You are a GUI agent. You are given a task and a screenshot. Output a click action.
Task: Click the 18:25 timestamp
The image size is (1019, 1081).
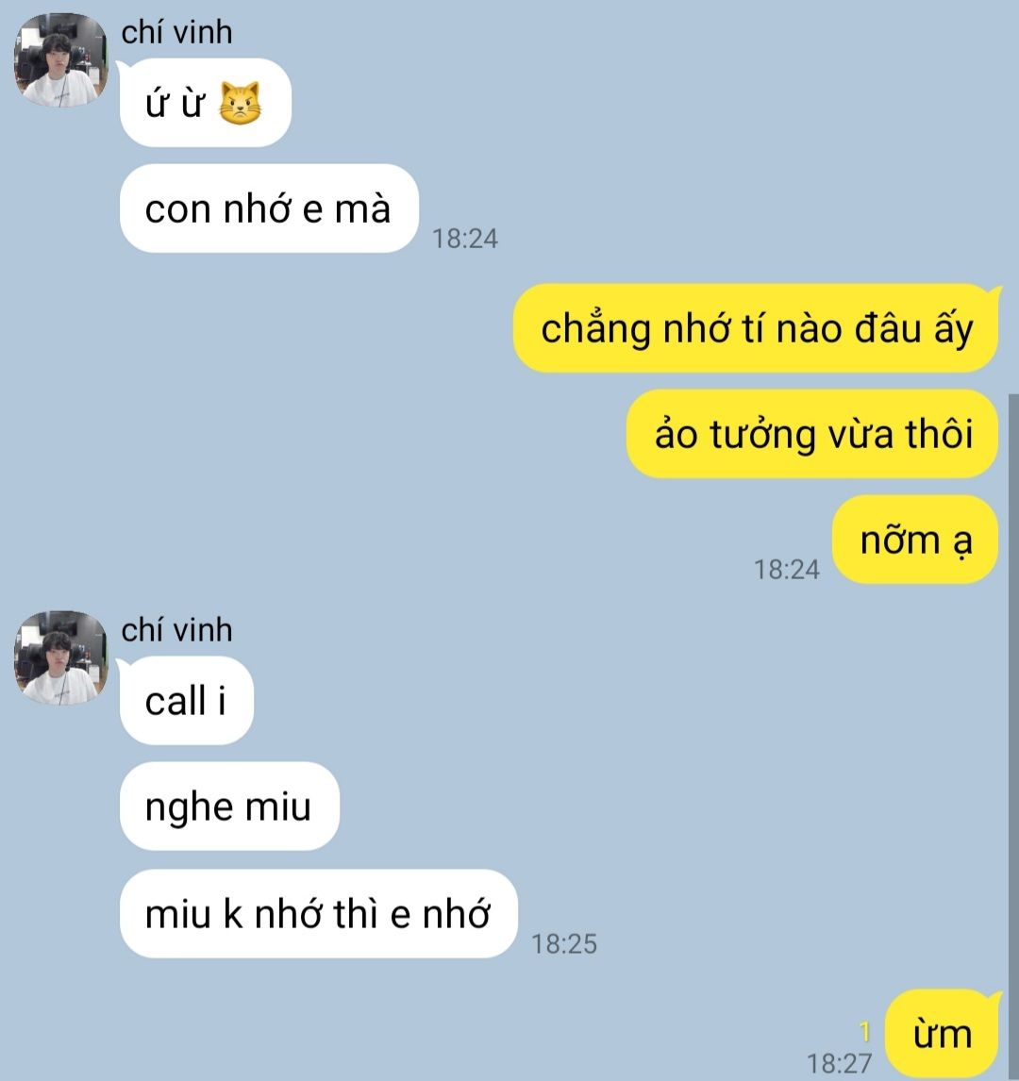coord(564,944)
